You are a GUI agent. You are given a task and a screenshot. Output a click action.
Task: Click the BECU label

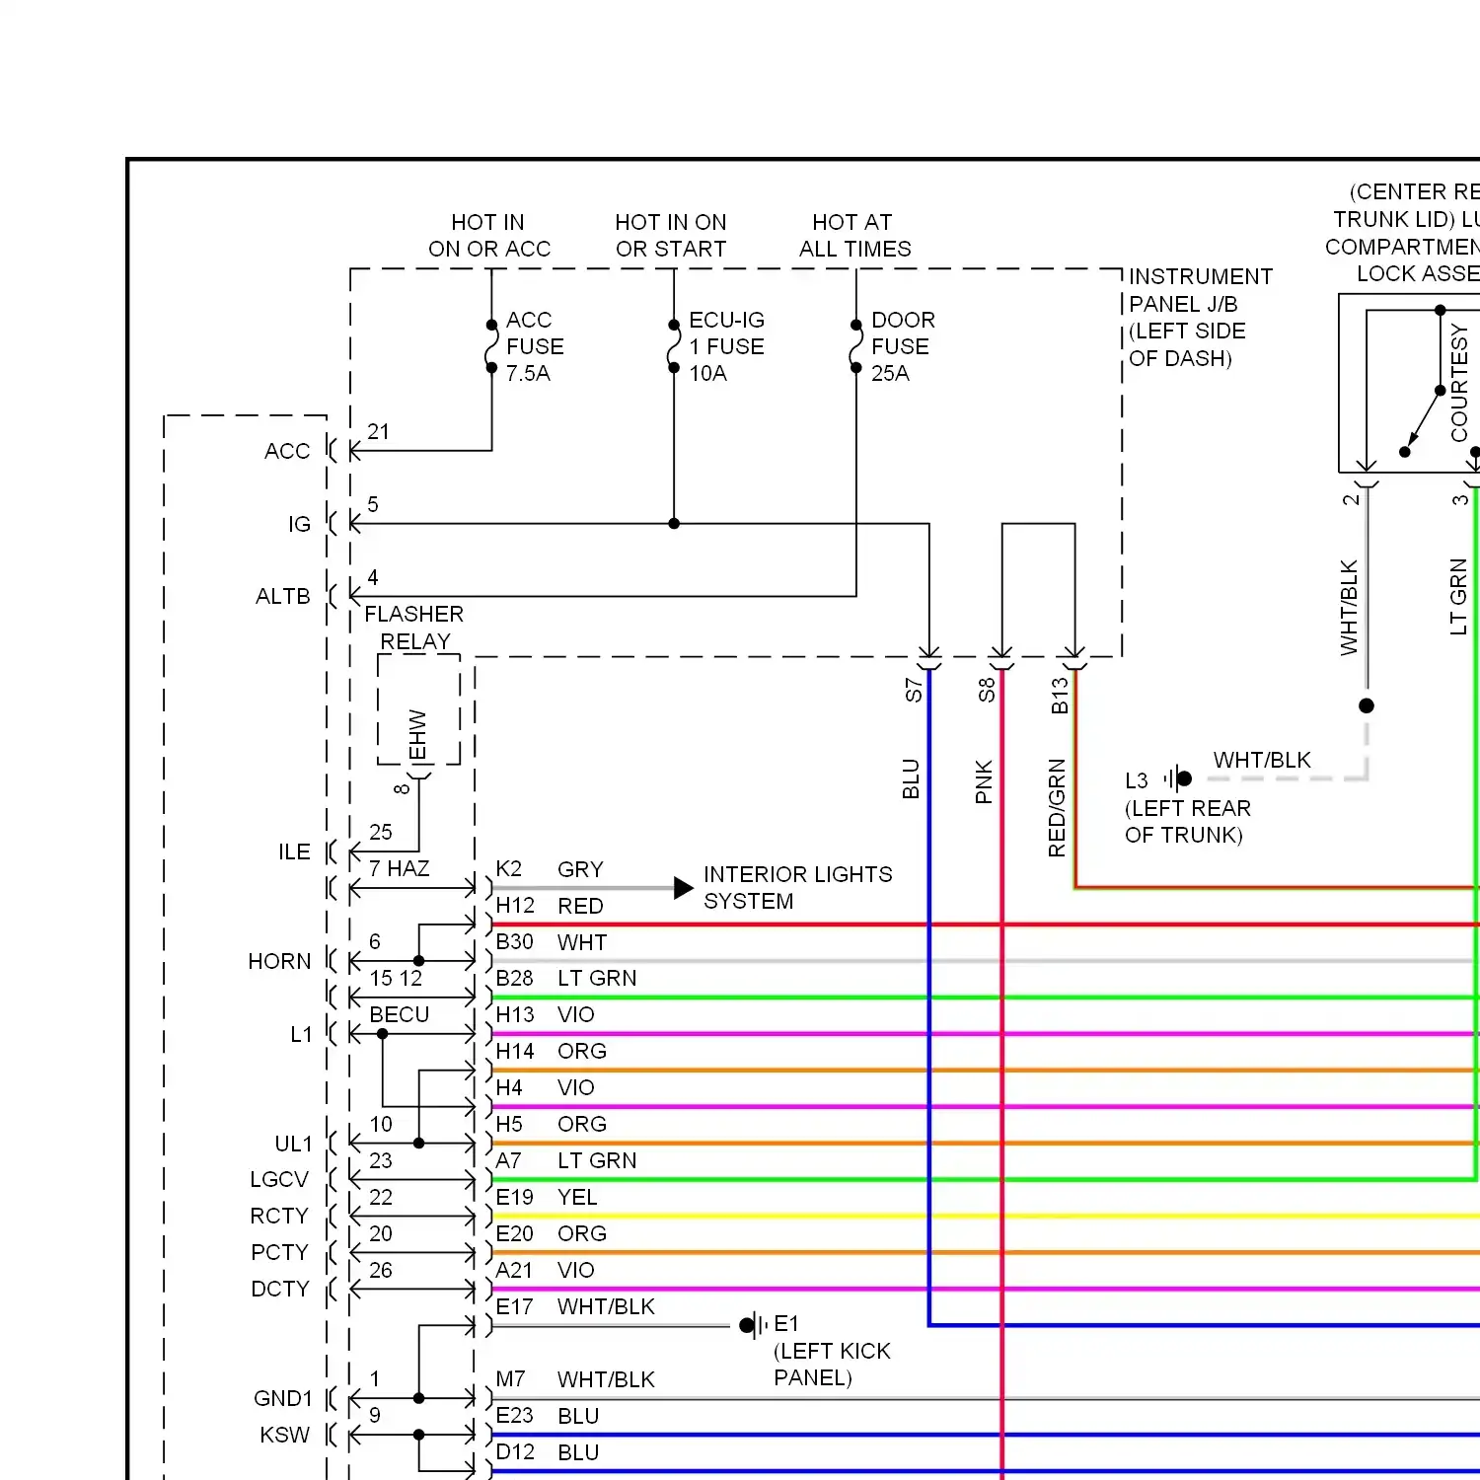click(x=399, y=1014)
